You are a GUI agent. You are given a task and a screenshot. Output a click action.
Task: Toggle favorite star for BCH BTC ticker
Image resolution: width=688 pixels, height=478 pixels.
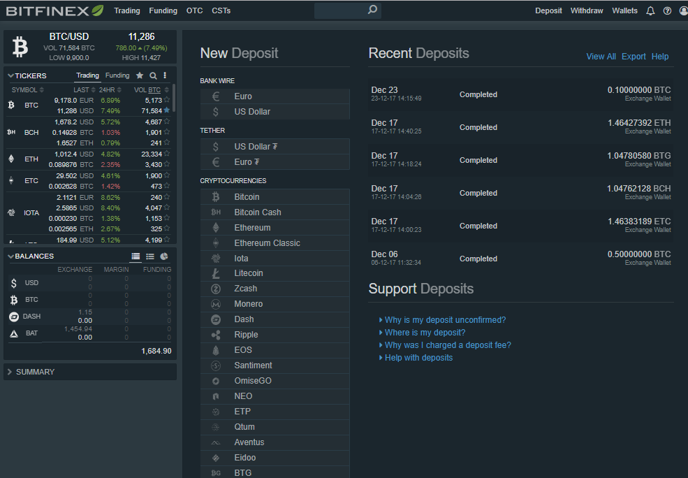click(x=167, y=131)
